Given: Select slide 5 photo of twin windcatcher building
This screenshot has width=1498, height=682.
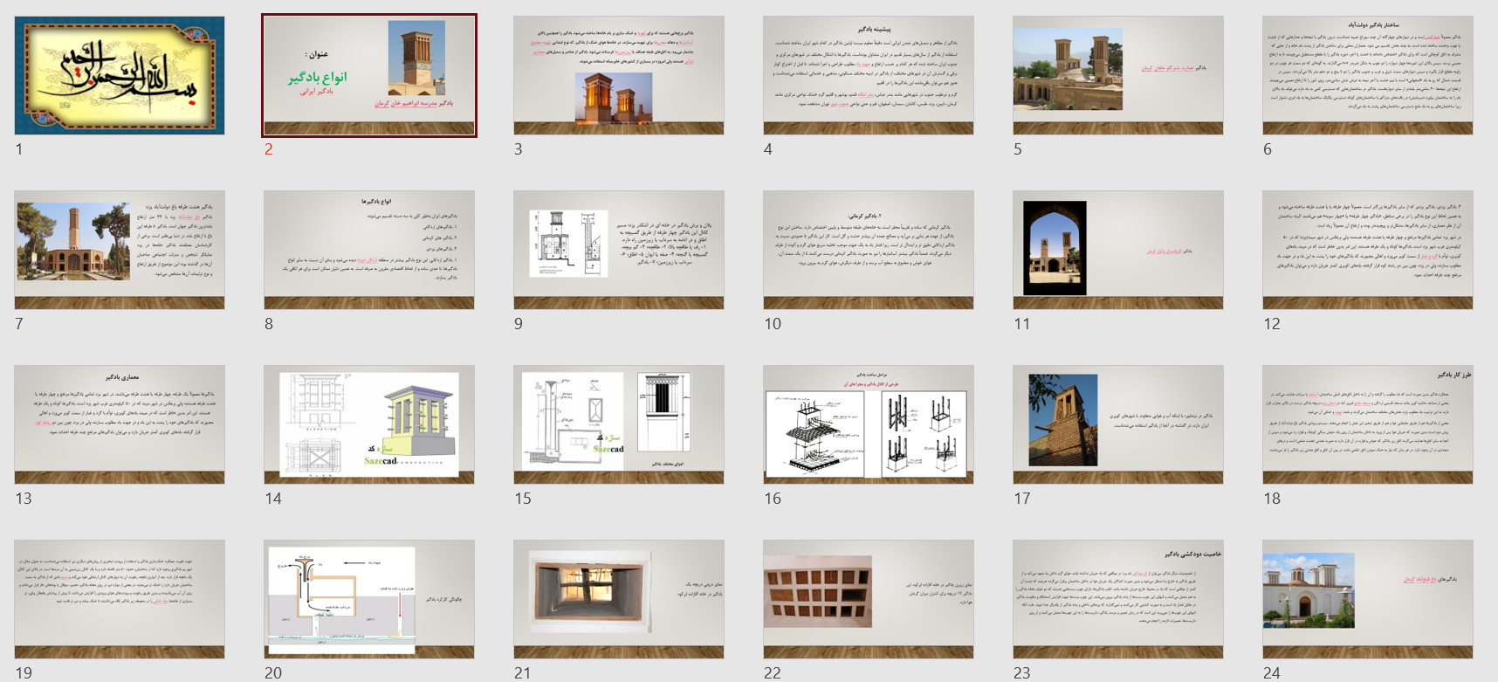Looking at the screenshot, I should pos(1118,75).
